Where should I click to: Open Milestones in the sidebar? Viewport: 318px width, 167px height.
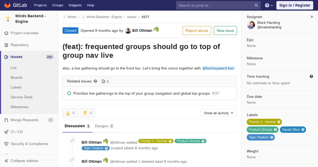20,107
